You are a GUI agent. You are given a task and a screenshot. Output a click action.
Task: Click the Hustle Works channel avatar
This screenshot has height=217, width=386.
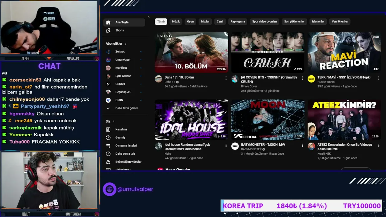click(x=311, y=79)
